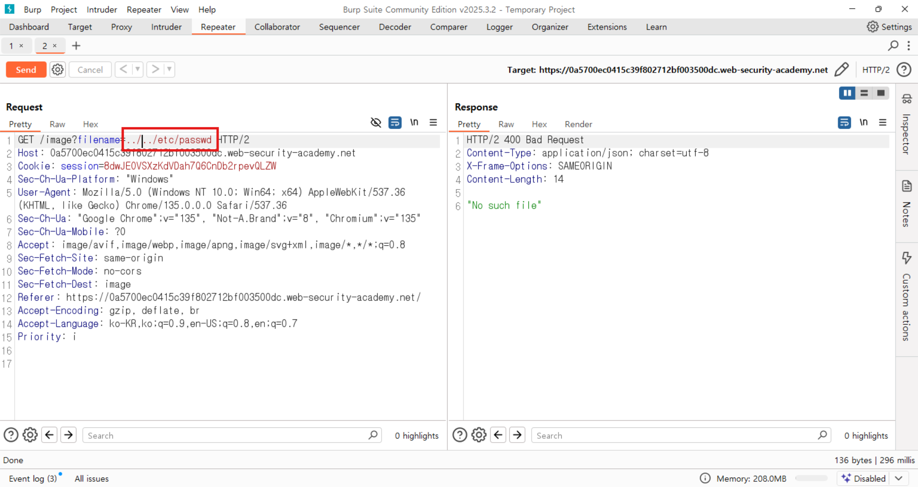Edit the target with the pencil icon
This screenshot has height=487, width=918.
click(841, 70)
